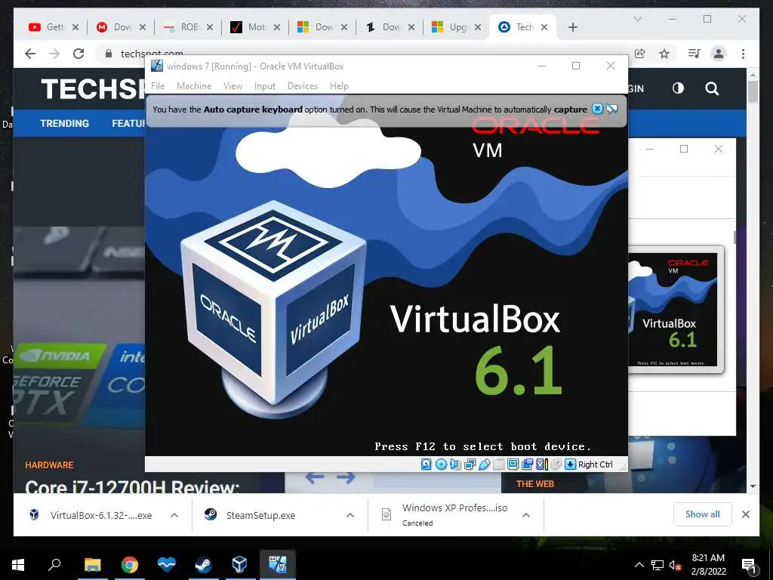Open the Help menu in VirtualBox

coord(339,86)
